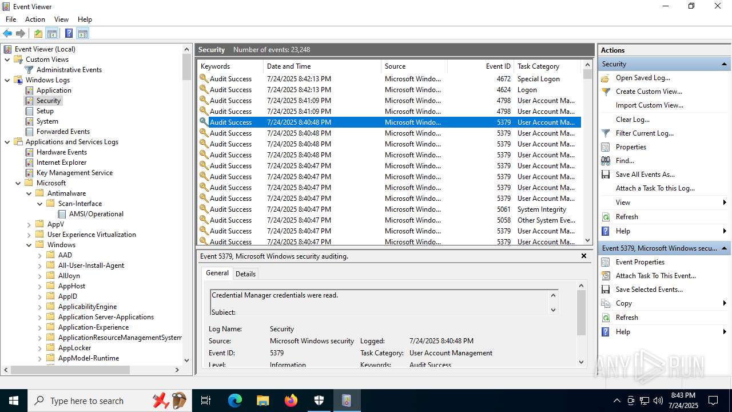The width and height of the screenshot is (732, 412).
Task: Expand the AppV folder node
Action: click(x=29, y=224)
